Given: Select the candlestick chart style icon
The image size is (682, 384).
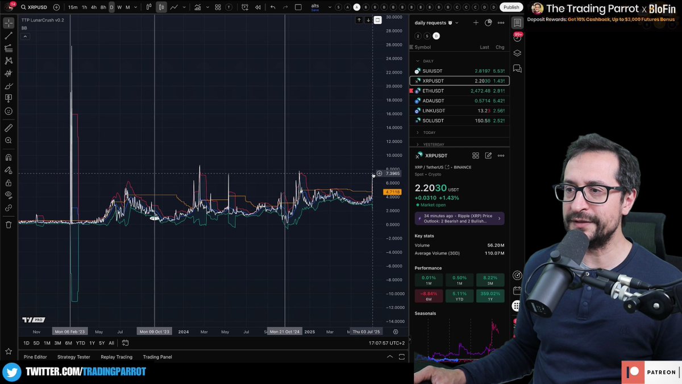Looking at the screenshot, I should point(161,7).
